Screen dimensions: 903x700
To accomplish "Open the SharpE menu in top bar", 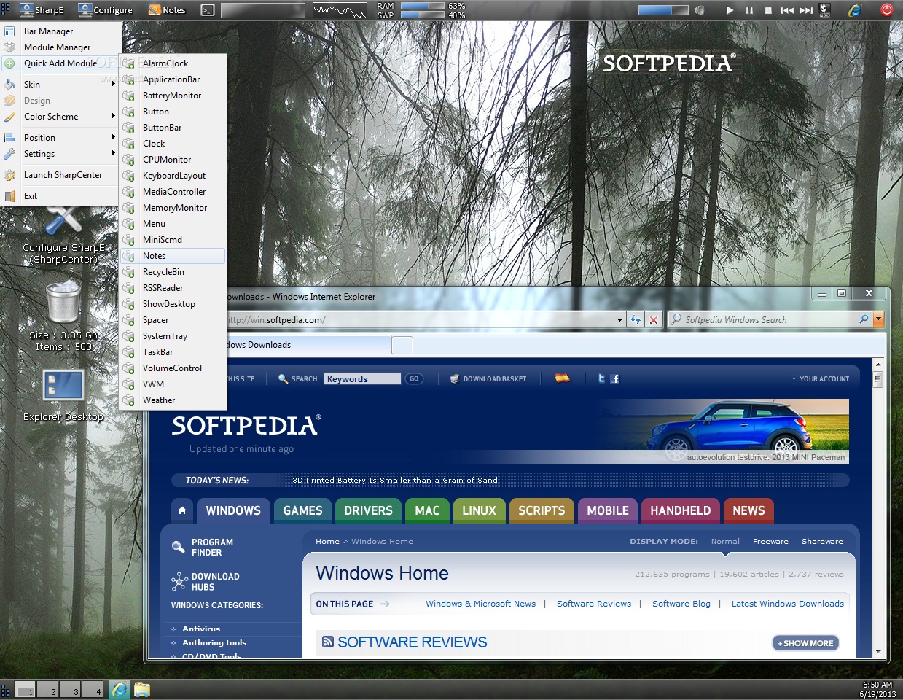I will [42, 10].
